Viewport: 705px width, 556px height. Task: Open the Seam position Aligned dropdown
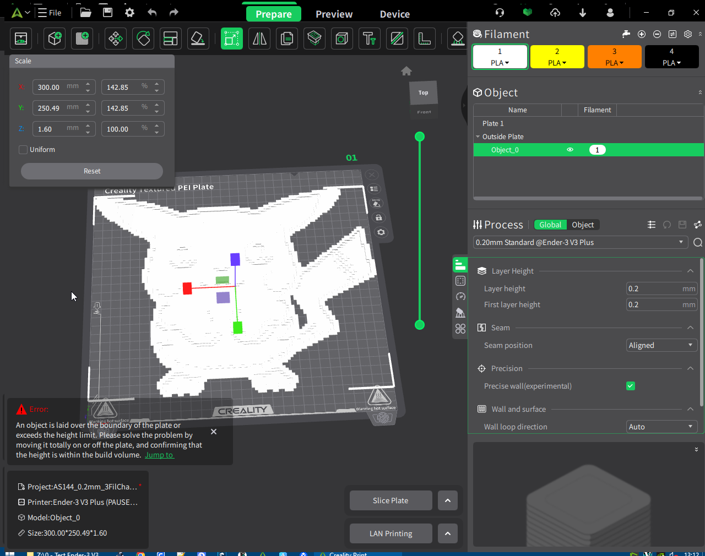click(x=661, y=345)
